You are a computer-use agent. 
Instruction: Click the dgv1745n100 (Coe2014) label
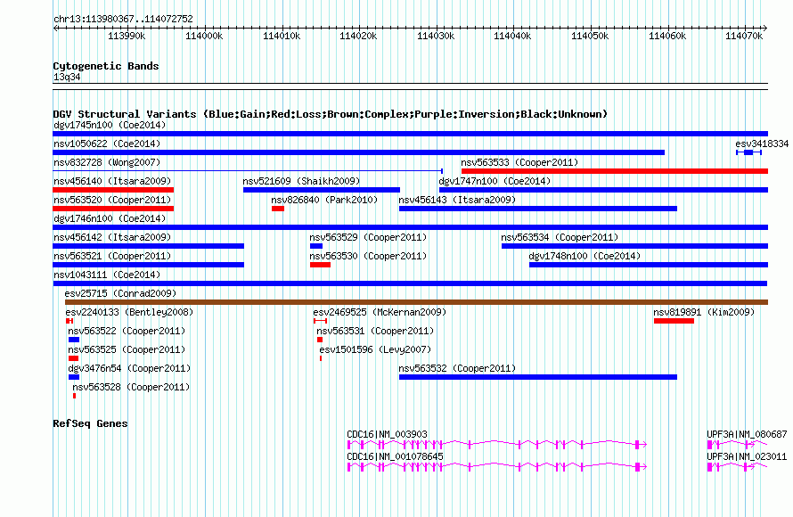[x=110, y=125]
